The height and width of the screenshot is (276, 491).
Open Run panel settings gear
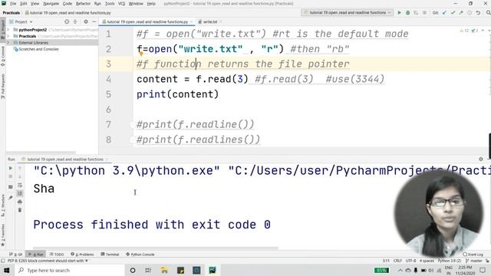[x=481, y=159]
